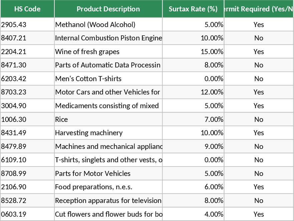Click the Food preparations, n.e.s. cell
The width and height of the screenshot is (294, 221).
point(108,187)
